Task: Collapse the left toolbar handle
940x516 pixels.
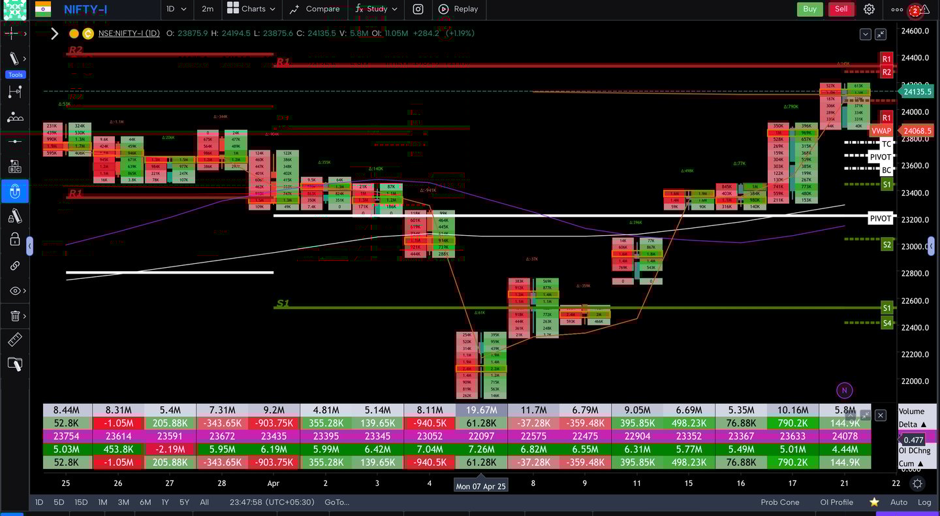Action: tap(29, 246)
